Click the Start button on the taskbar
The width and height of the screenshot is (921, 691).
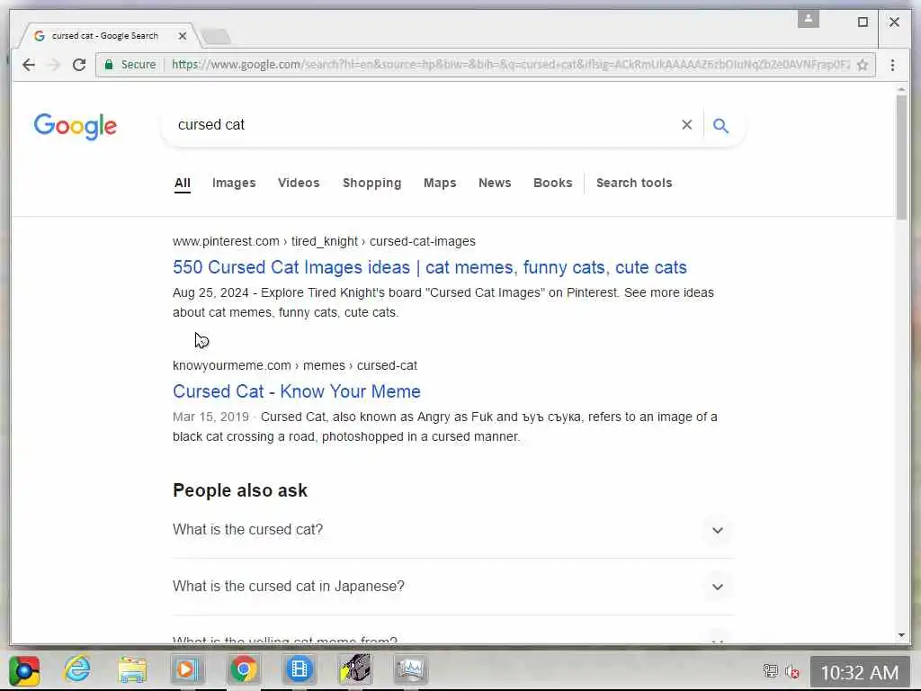coord(24,670)
